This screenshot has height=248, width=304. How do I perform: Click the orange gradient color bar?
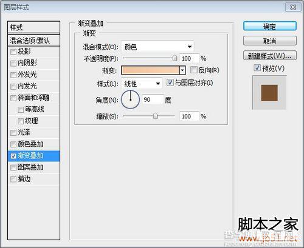coord(150,70)
